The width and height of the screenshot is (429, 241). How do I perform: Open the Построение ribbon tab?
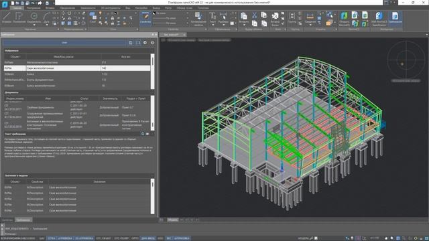coord(34,8)
